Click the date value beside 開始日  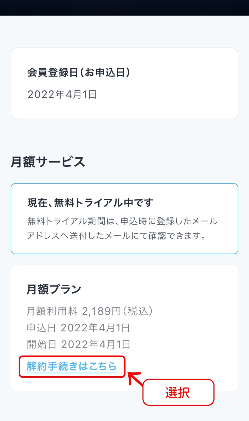[95, 344]
